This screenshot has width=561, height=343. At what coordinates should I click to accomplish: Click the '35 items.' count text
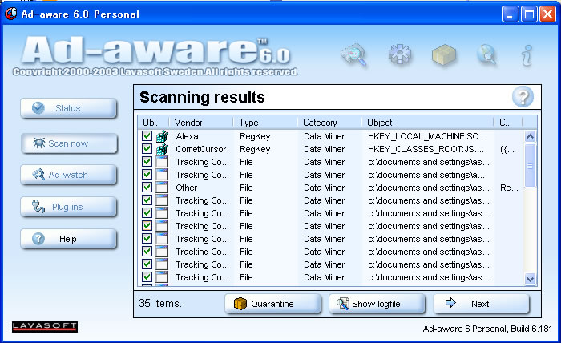[160, 303]
